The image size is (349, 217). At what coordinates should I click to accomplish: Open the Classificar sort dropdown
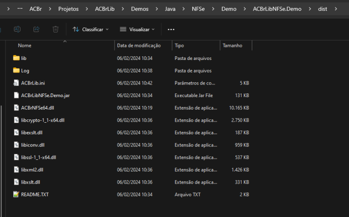click(91, 29)
